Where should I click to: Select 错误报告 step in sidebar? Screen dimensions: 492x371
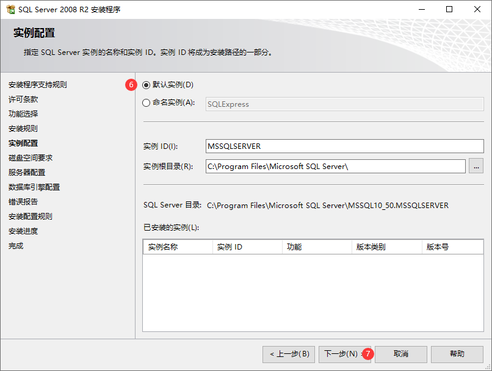tap(23, 201)
